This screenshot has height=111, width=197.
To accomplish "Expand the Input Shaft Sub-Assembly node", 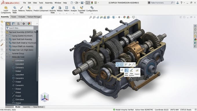I will pos(7,39).
